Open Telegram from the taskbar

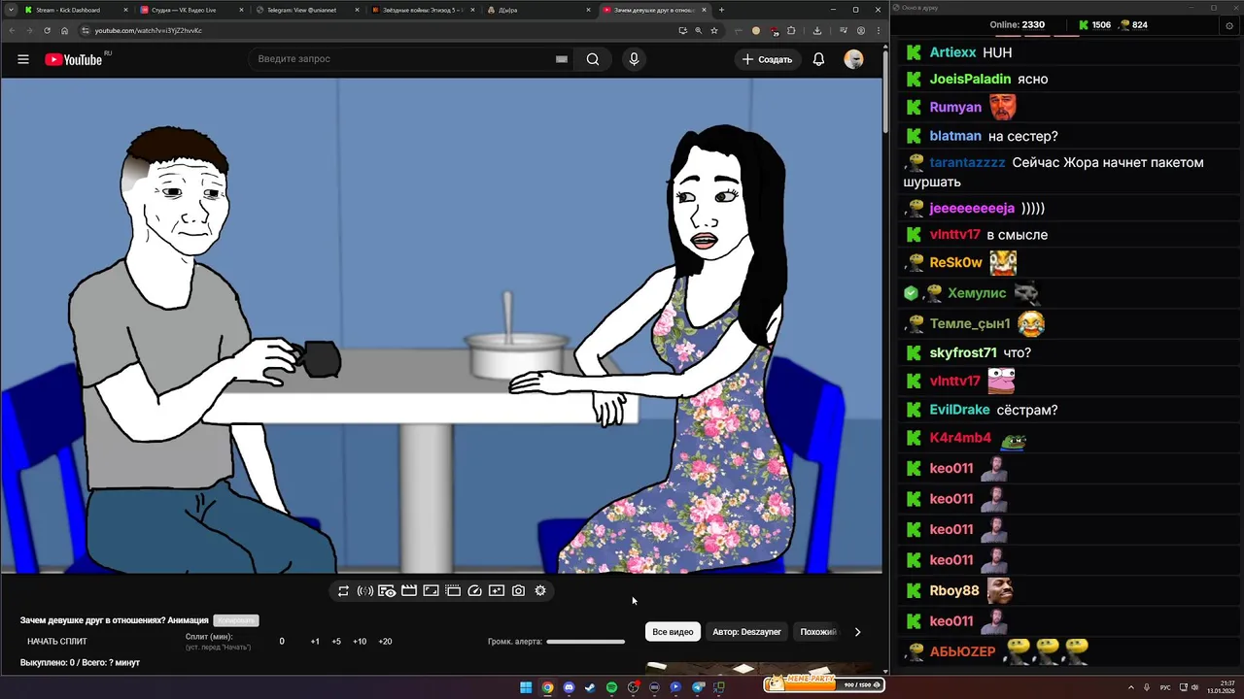pos(698,687)
